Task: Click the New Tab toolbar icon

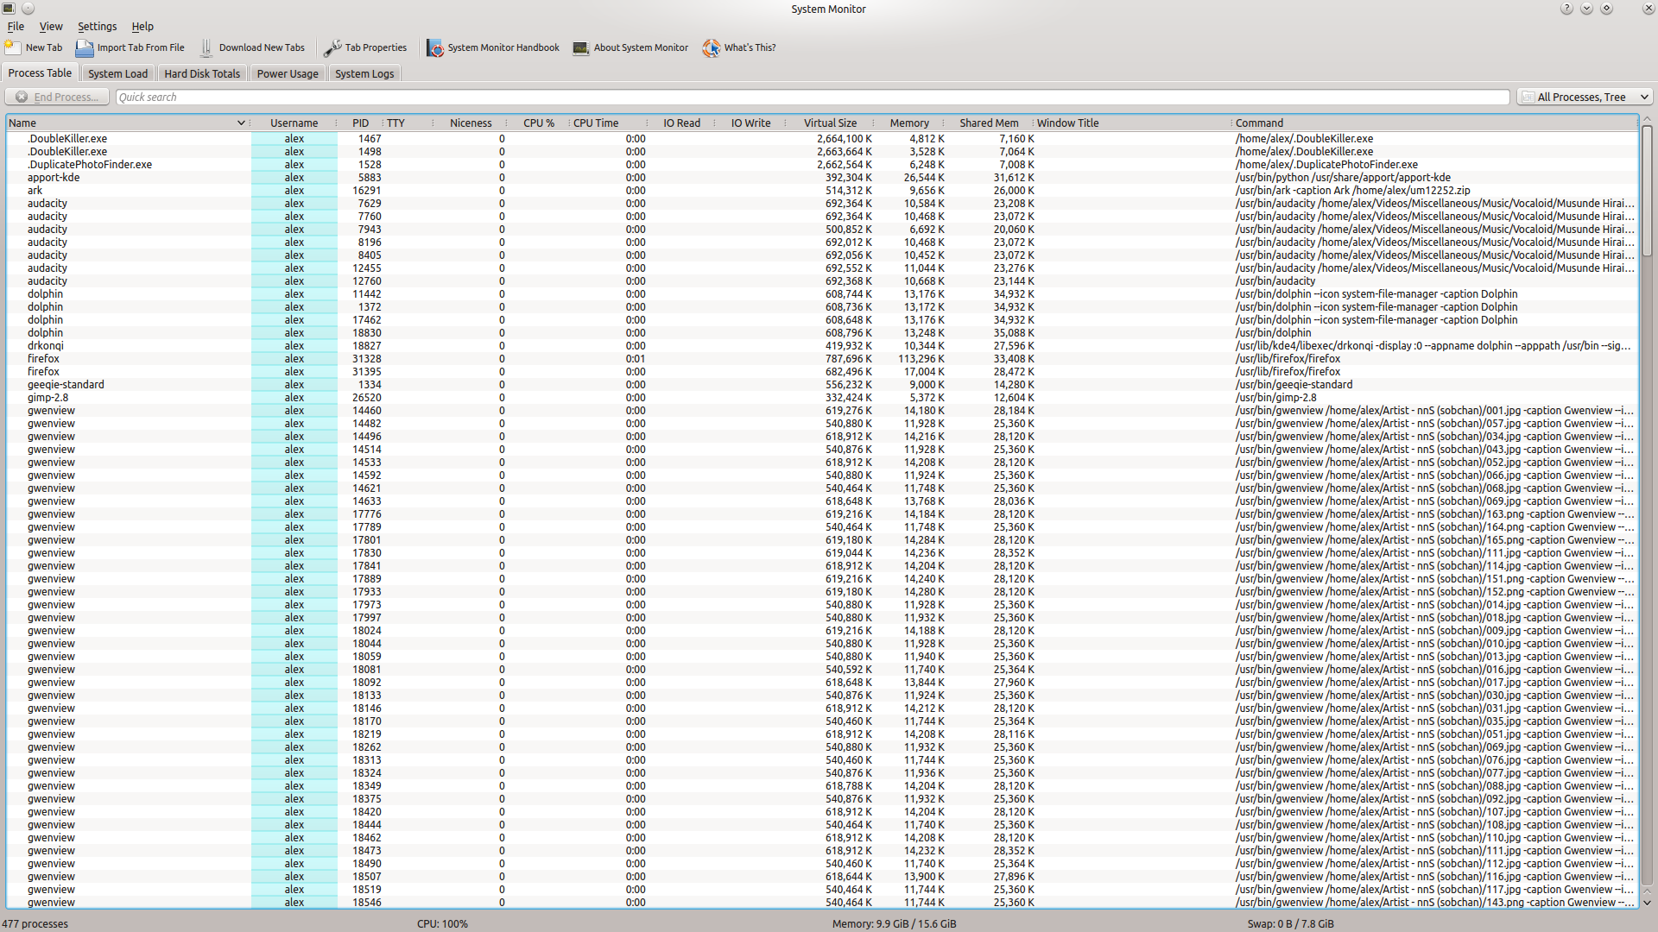Action: [13, 47]
